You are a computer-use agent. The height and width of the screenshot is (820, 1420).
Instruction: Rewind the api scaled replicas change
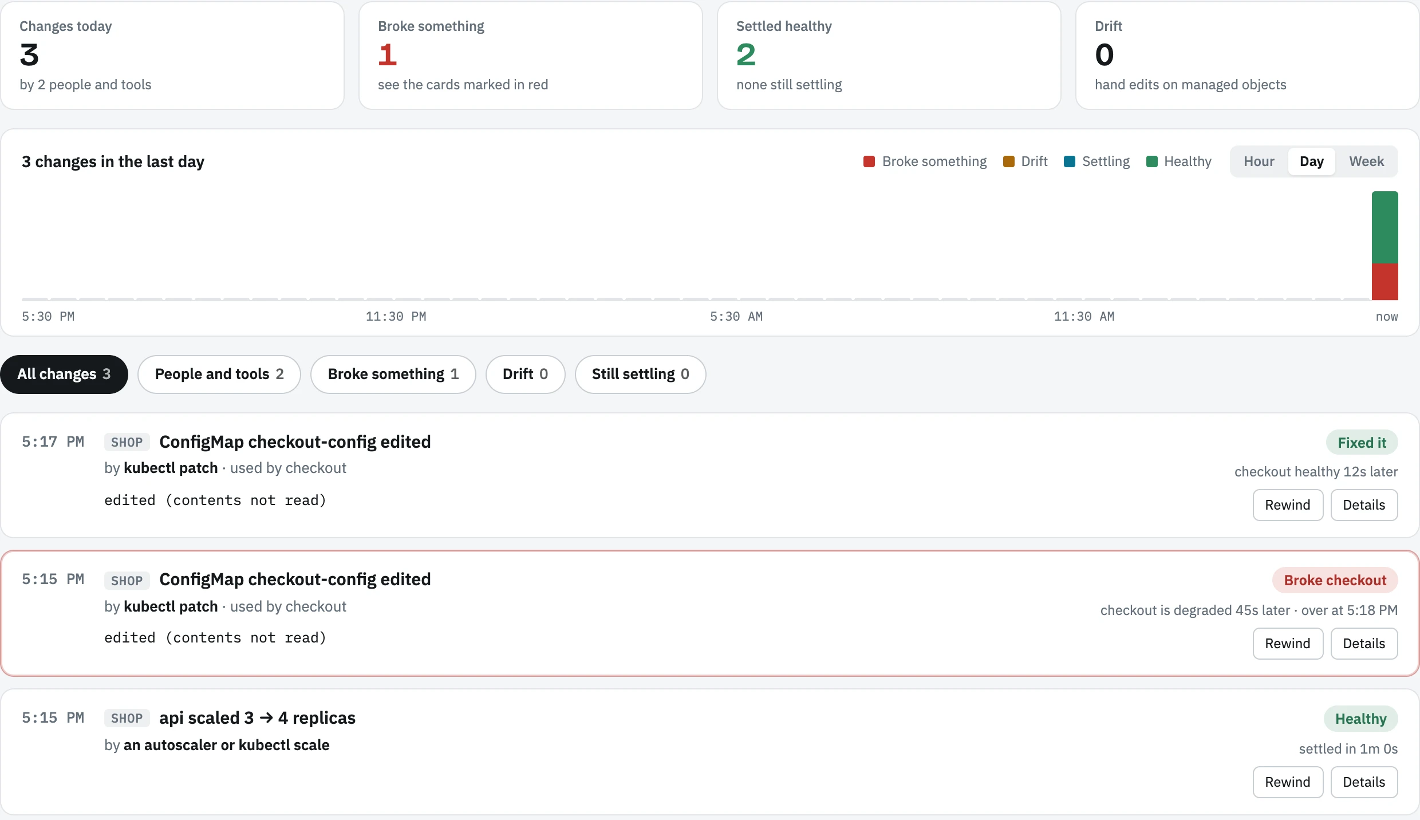1288,782
